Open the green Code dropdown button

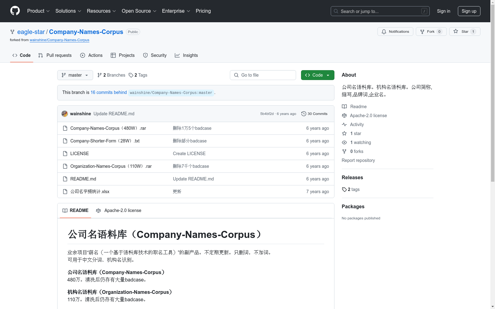click(x=318, y=75)
